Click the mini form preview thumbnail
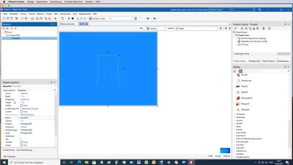Screen dimensions: 293x165 (x=225, y=150)
